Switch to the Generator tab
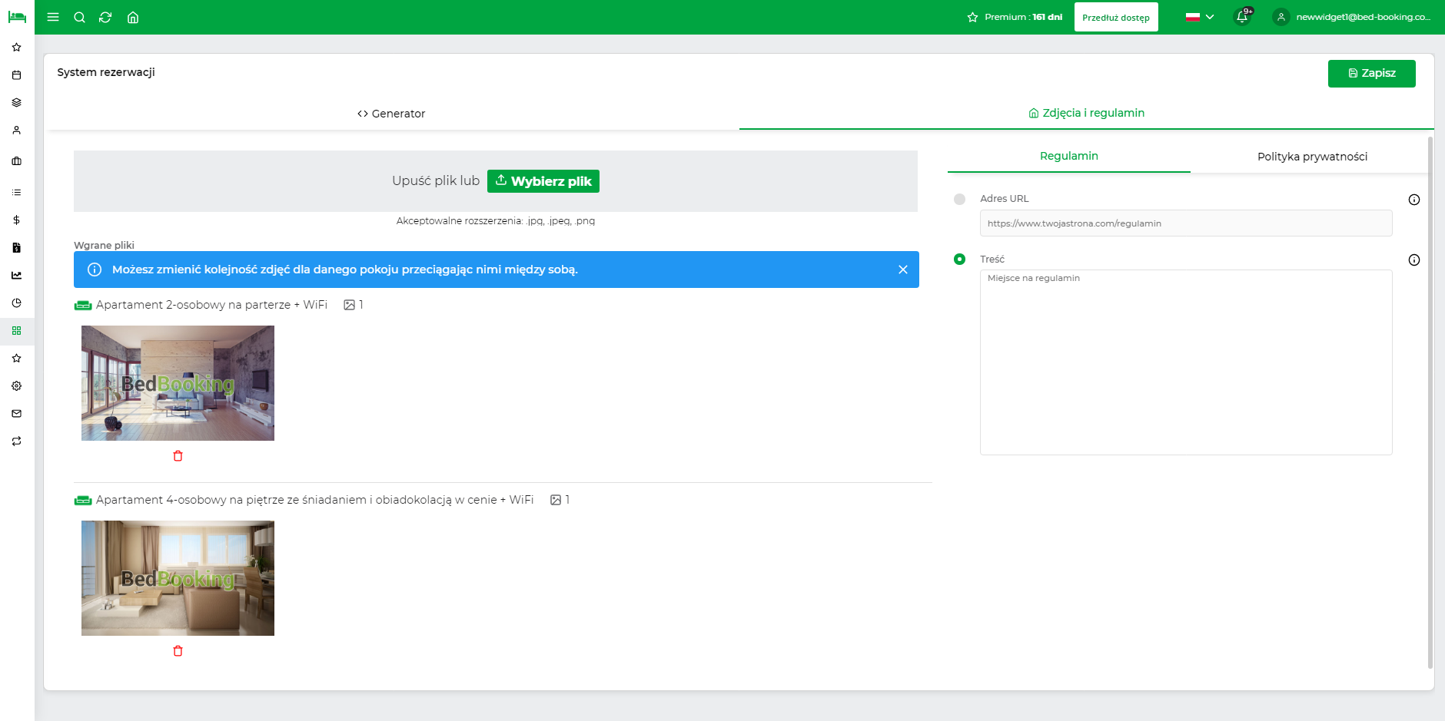 pyautogui.click(x=391, y=114)
